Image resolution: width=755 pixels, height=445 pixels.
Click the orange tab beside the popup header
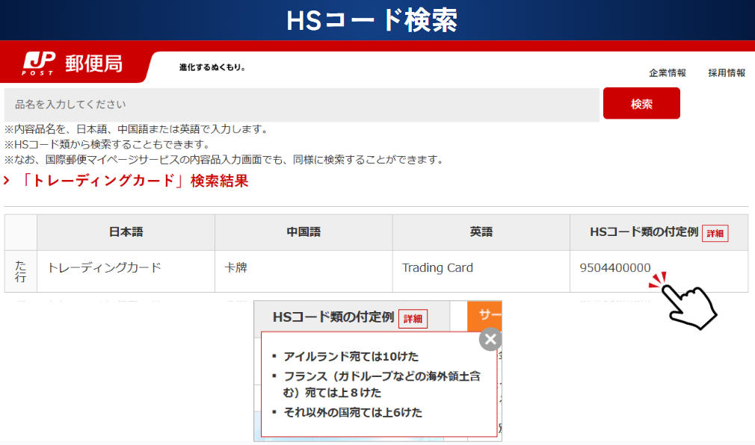point(484,315)
